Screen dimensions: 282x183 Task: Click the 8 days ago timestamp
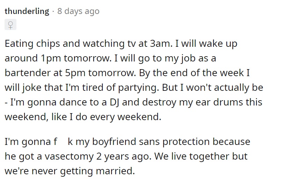click(x=78, y=11)
